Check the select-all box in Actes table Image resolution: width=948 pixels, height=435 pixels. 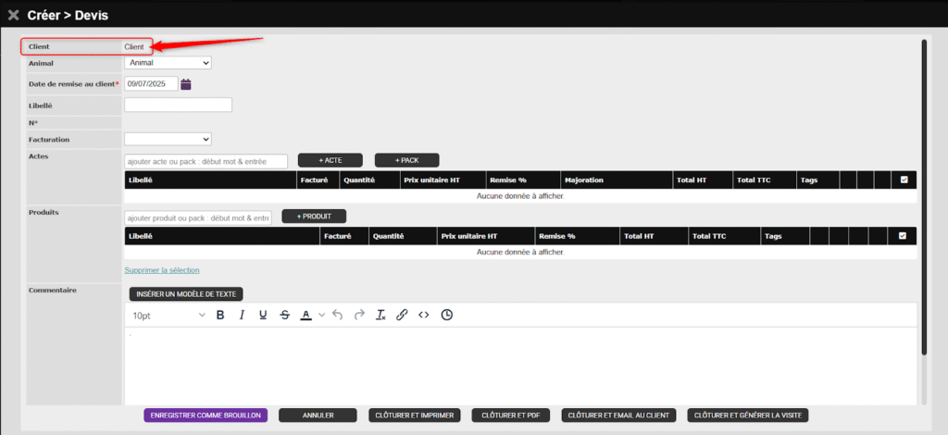click(904, 180)
